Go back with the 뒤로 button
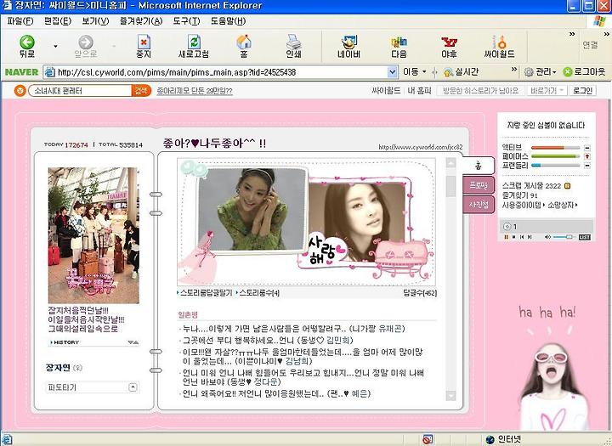 [27, 47]
